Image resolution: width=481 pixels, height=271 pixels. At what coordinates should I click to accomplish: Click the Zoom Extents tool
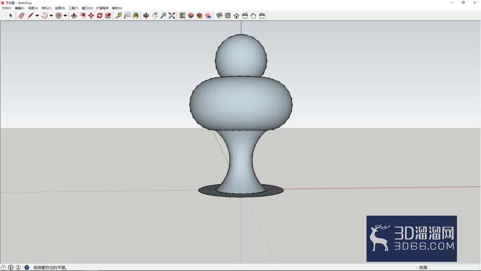point(172,16)
